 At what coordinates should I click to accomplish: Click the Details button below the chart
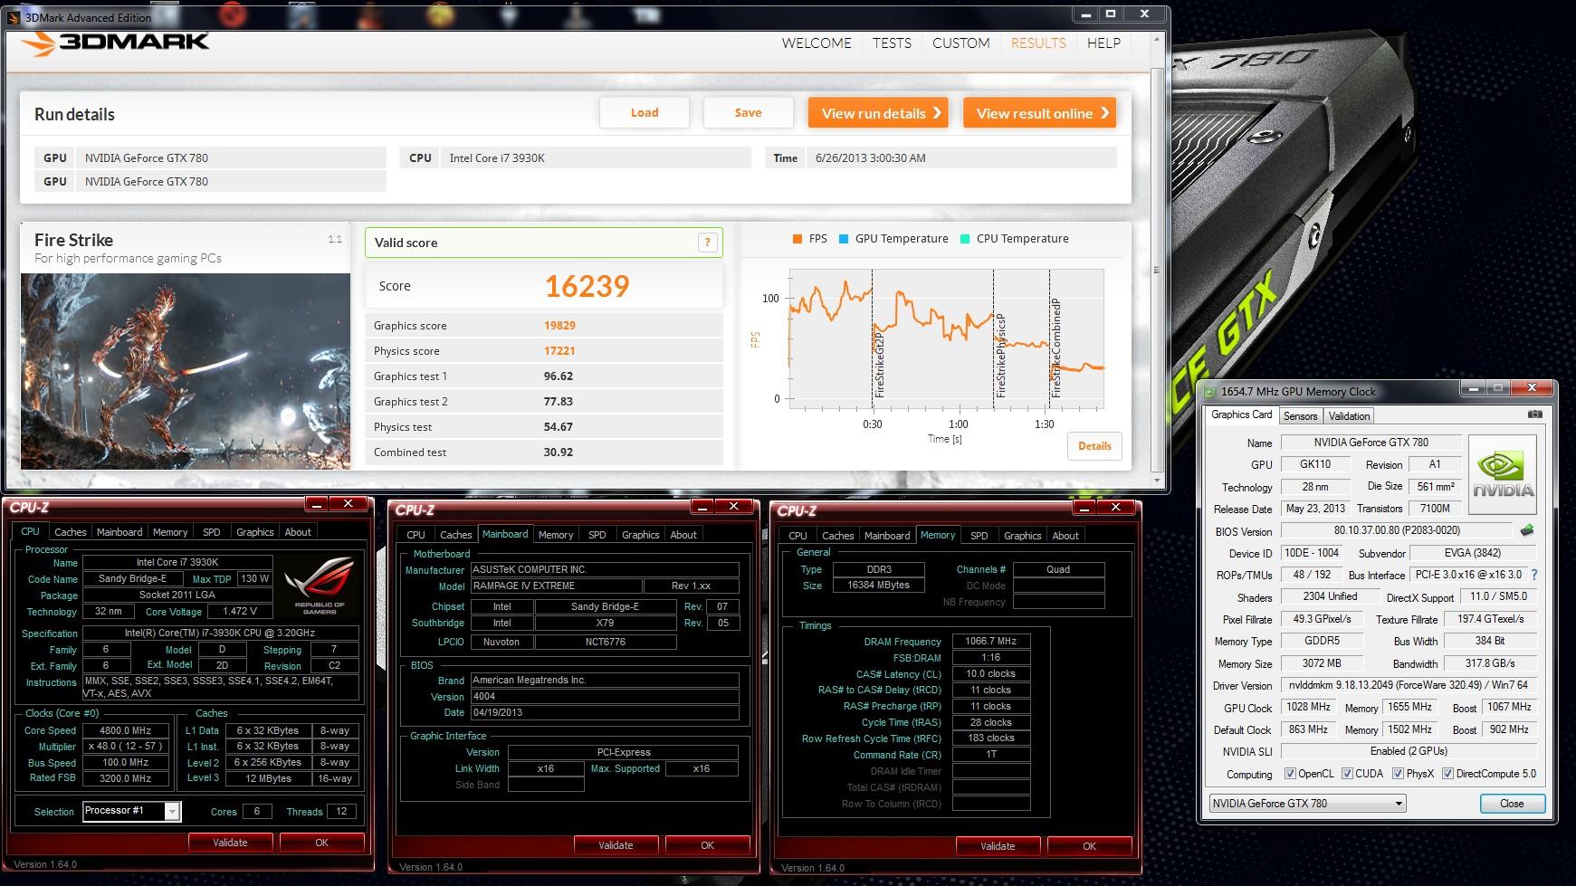[1094, 445]
